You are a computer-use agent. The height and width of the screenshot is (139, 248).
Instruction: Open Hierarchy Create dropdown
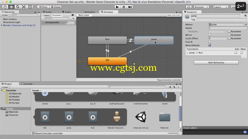pos(6,15)
